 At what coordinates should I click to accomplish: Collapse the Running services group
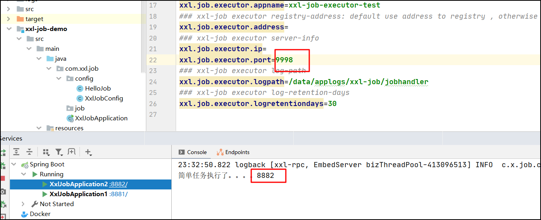24,174
